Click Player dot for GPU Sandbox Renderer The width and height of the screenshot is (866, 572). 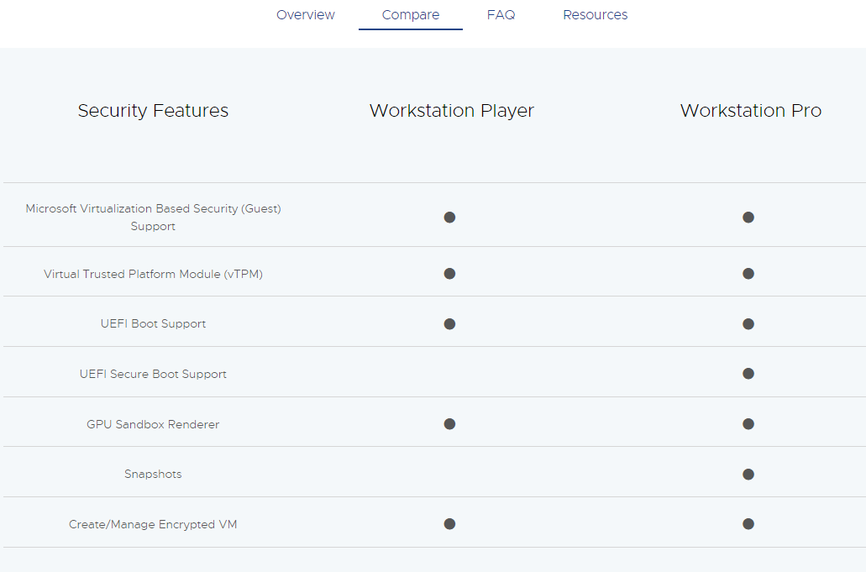point(449,424)
